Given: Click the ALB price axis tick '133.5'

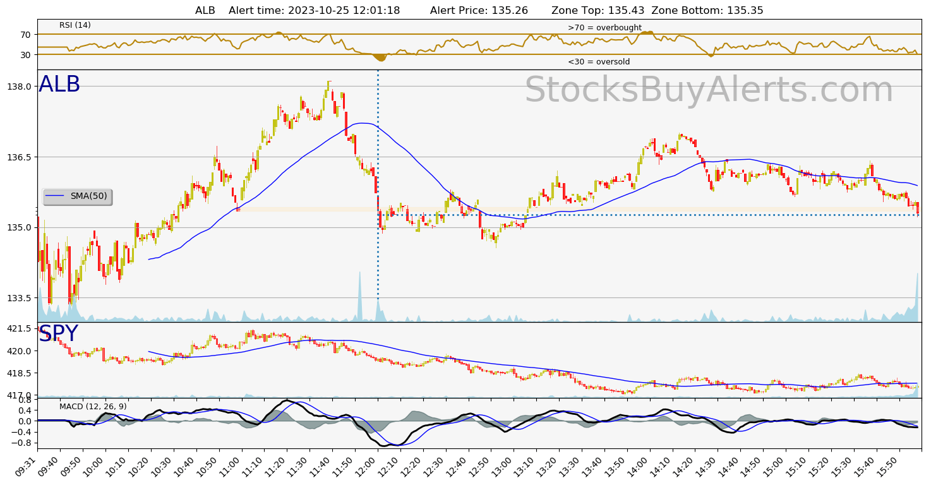Looking at the screenshot, I should 20,298.
